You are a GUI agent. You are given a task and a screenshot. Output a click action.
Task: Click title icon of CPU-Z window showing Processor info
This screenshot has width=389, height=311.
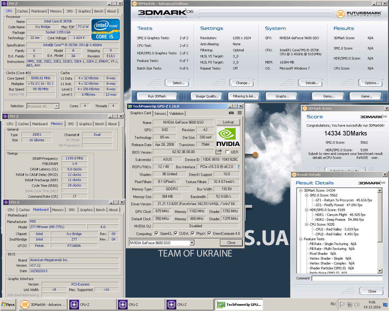4,4
